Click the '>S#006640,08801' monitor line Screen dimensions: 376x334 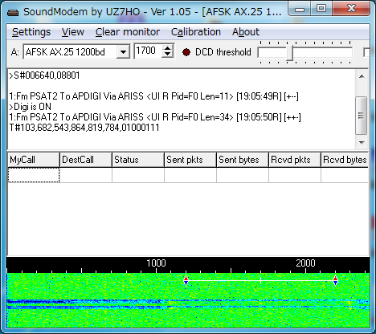pyautogui.click(x=44, y=75)
